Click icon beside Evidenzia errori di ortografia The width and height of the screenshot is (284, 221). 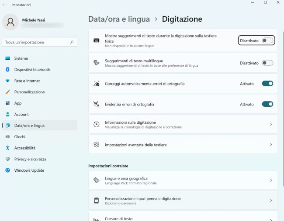(97, 104)
